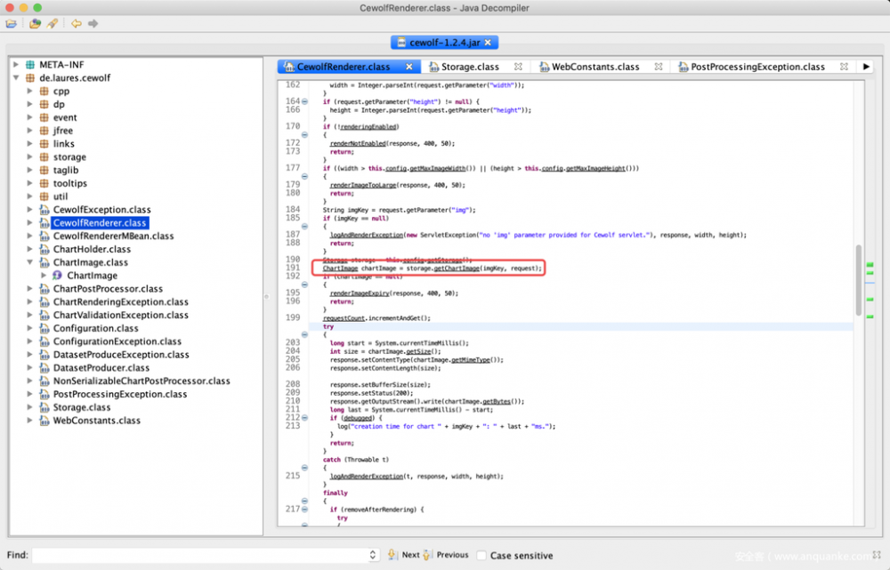Reveal hidden tabs with the right arrow control
The width and height of the screenshot is (890, 570).
pyautogui.click(x=864, y=66)
